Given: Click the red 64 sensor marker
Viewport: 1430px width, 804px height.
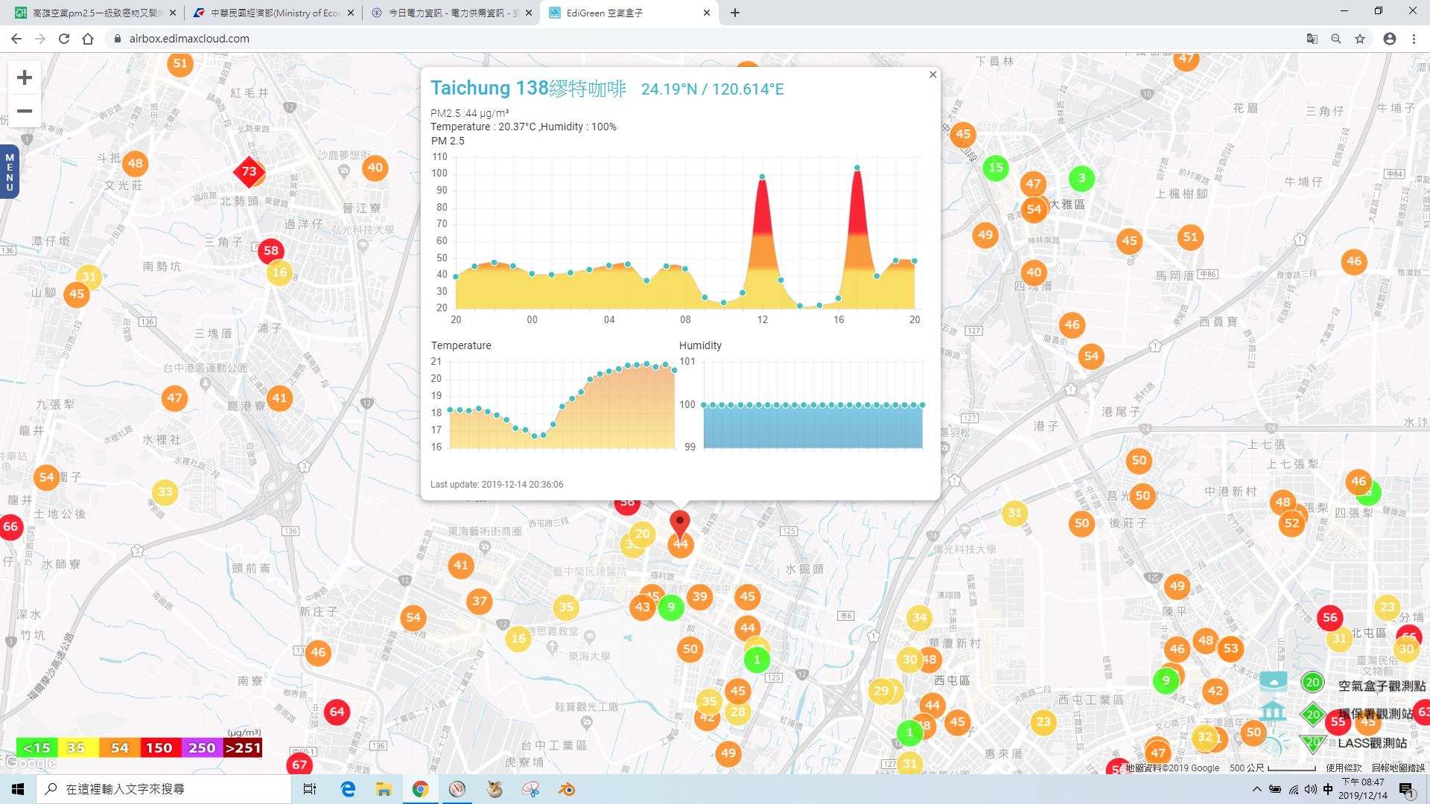Looking at the screenshot, I should [337, 712].
